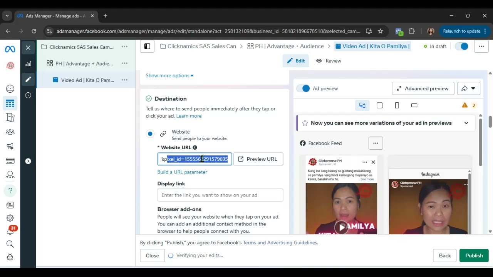493x277 pixels.
Task: Toggle the side panel layout icon
Action: tap(147, 47)
